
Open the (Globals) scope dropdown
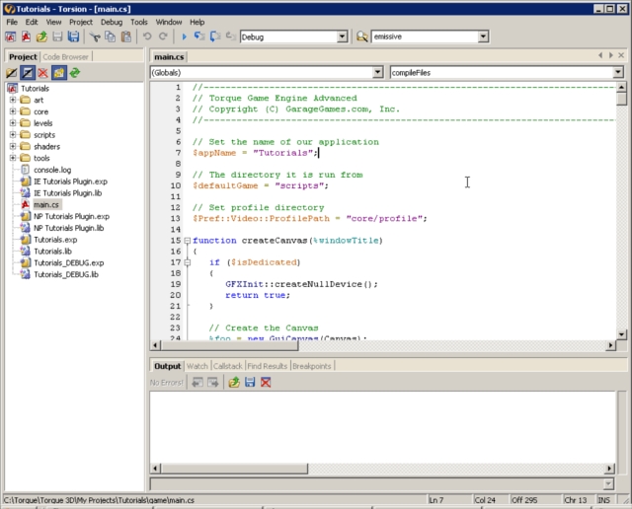coord(378,72)
